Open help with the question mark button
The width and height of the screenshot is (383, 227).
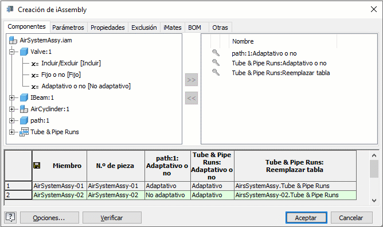(10, 217)
